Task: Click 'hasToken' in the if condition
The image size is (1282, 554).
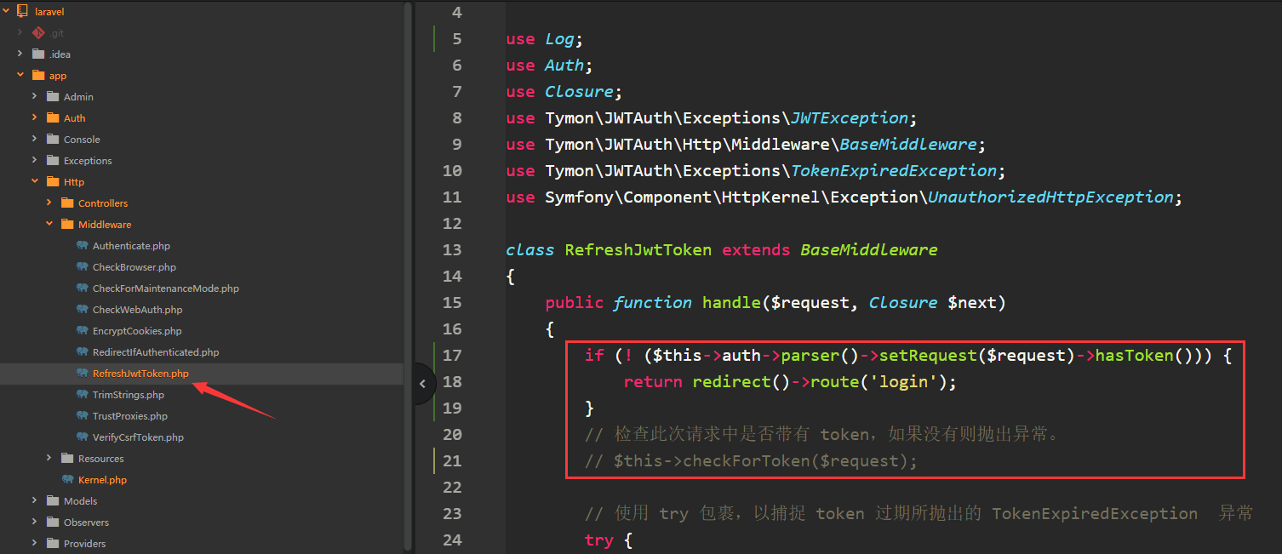Action: click(x=1135, y=355)
